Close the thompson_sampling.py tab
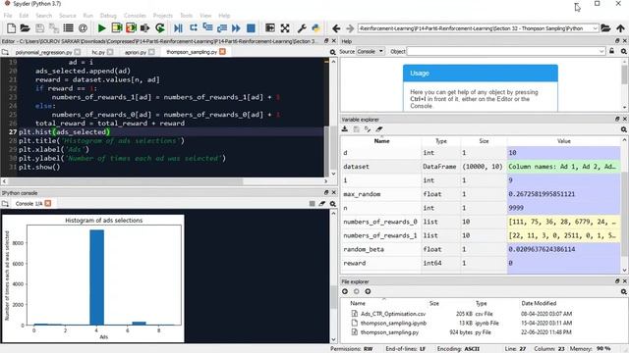The width and height of the screenshot is (629, 353). coord(222,52)
